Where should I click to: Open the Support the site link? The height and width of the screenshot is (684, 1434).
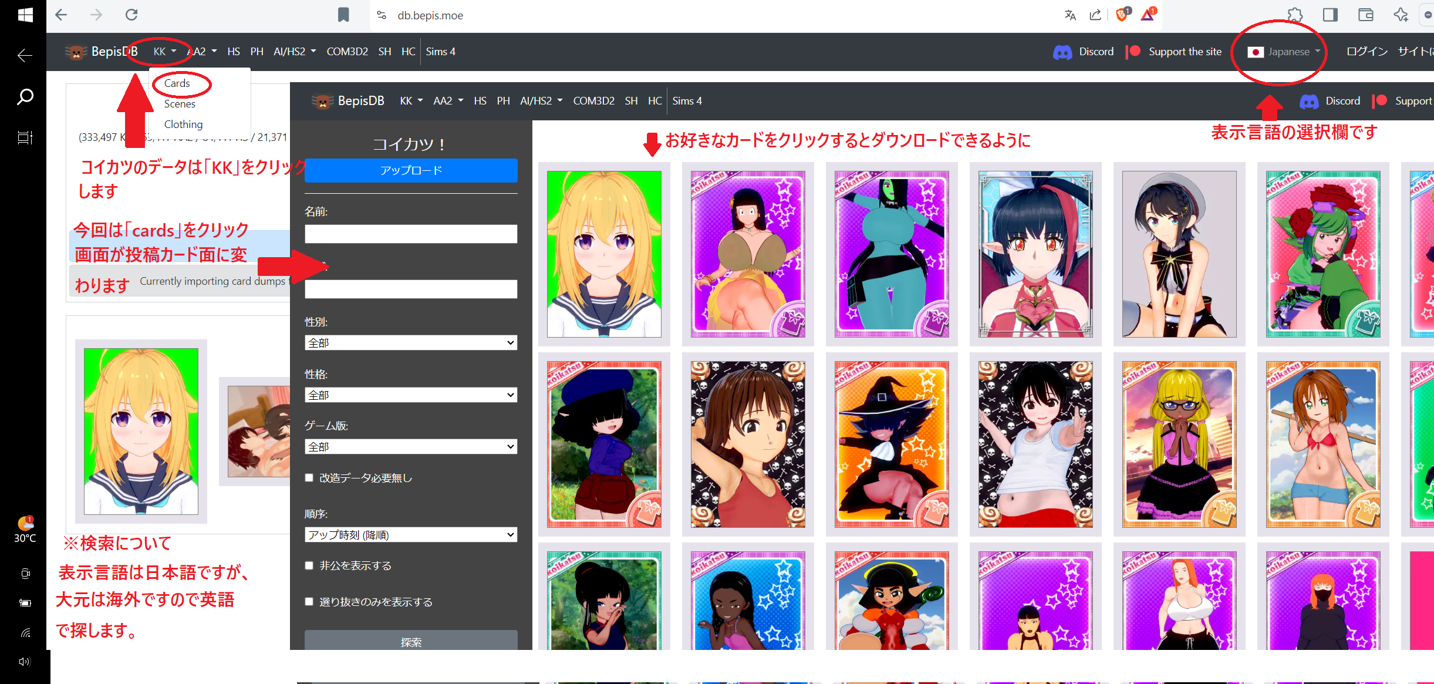pos(1185,52)
